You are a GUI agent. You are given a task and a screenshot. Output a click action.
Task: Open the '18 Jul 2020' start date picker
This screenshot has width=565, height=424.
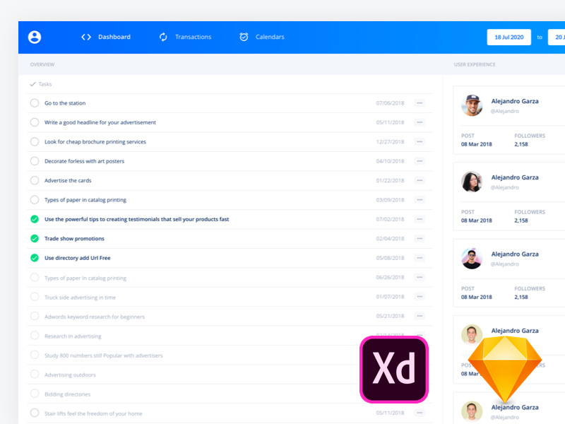[509, 37]
